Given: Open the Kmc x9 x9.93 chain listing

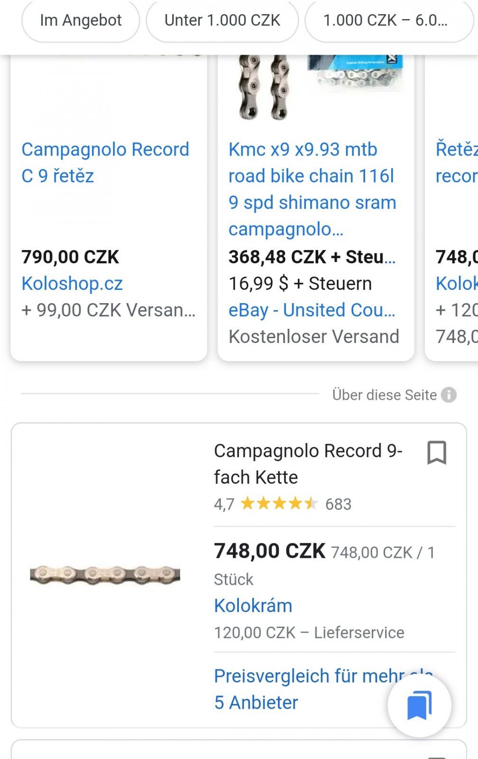Looking at the screenshot, I should click(x=312, y=189).
